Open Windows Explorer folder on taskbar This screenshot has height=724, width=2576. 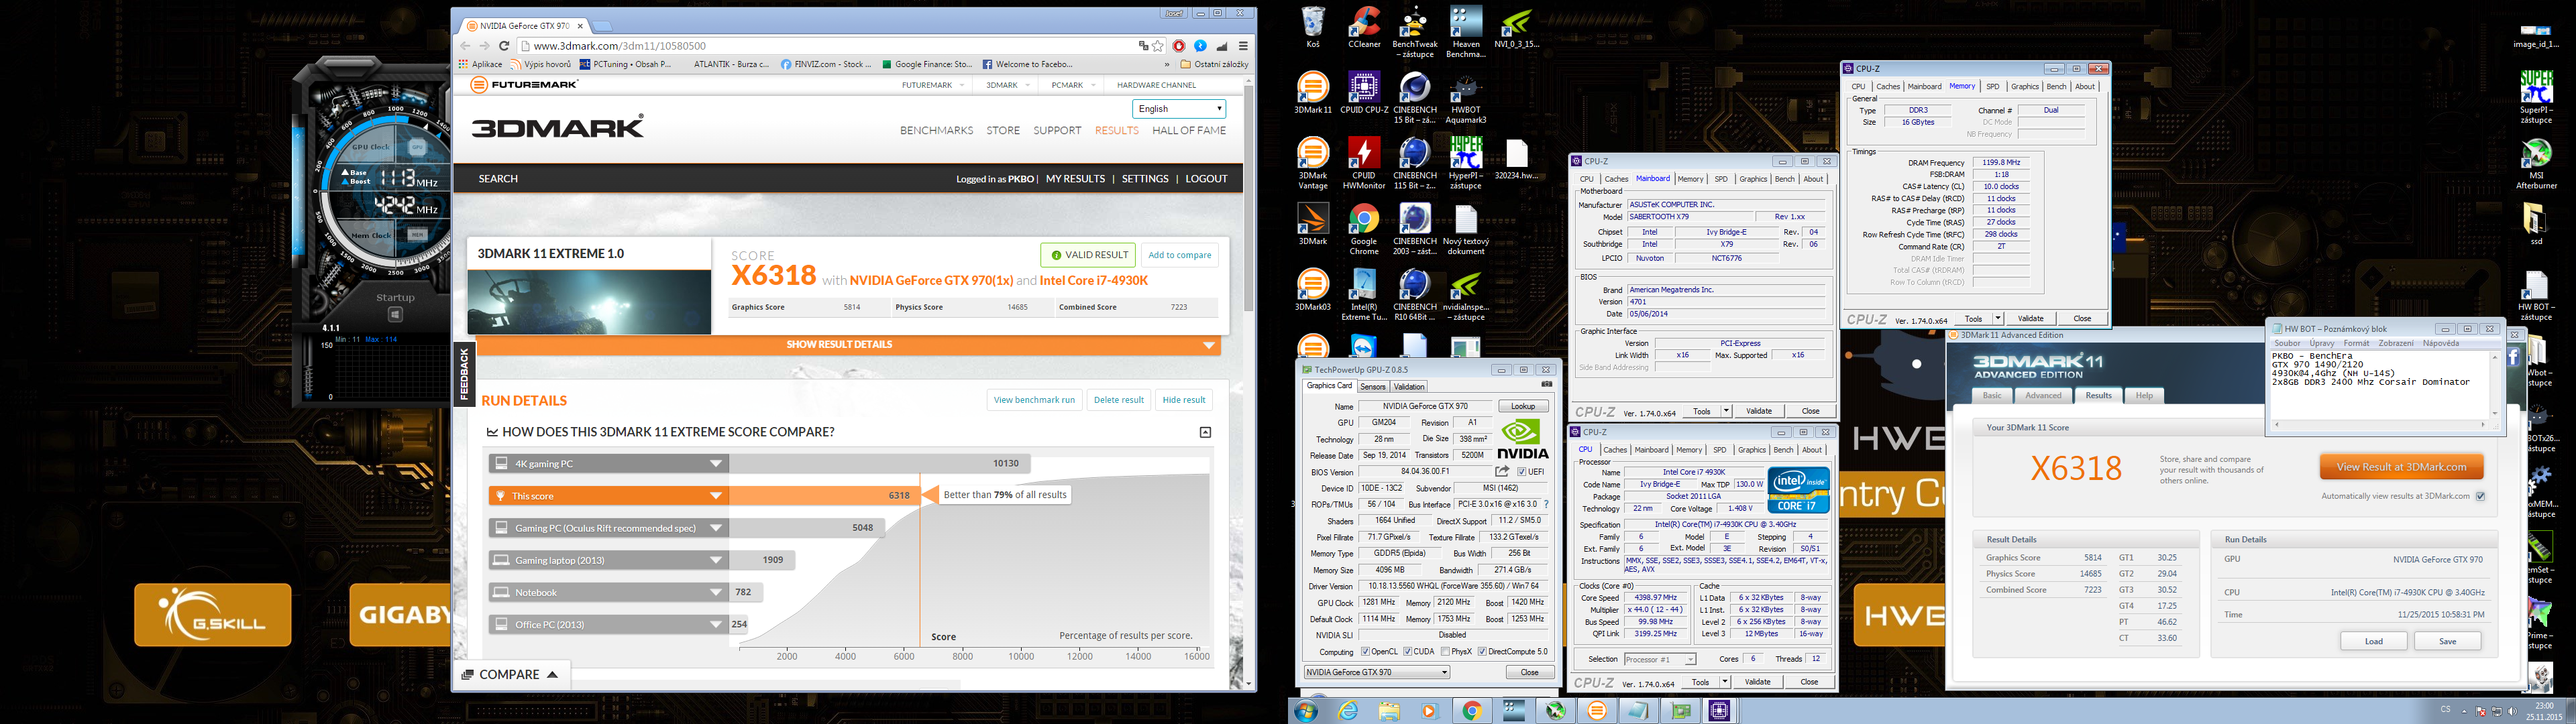1389,711
